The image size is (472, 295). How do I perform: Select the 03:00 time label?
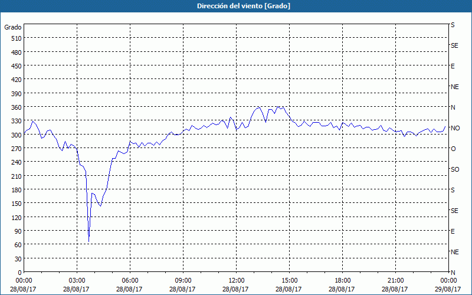pyautogui.click(x=77, y=281)
